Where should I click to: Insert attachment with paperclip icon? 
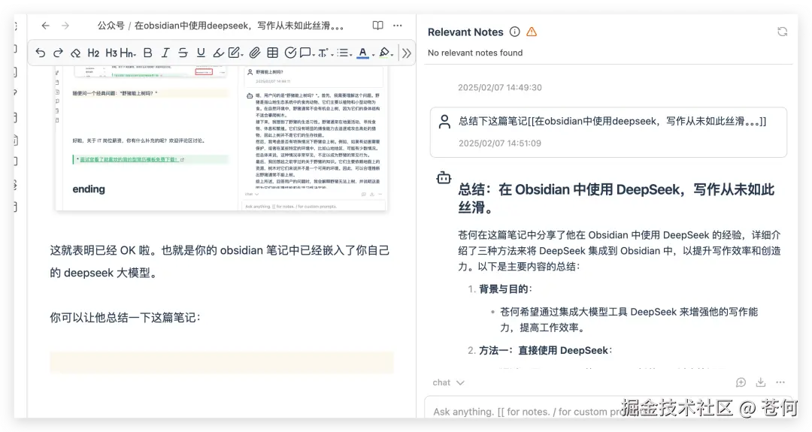click(255, 53)
